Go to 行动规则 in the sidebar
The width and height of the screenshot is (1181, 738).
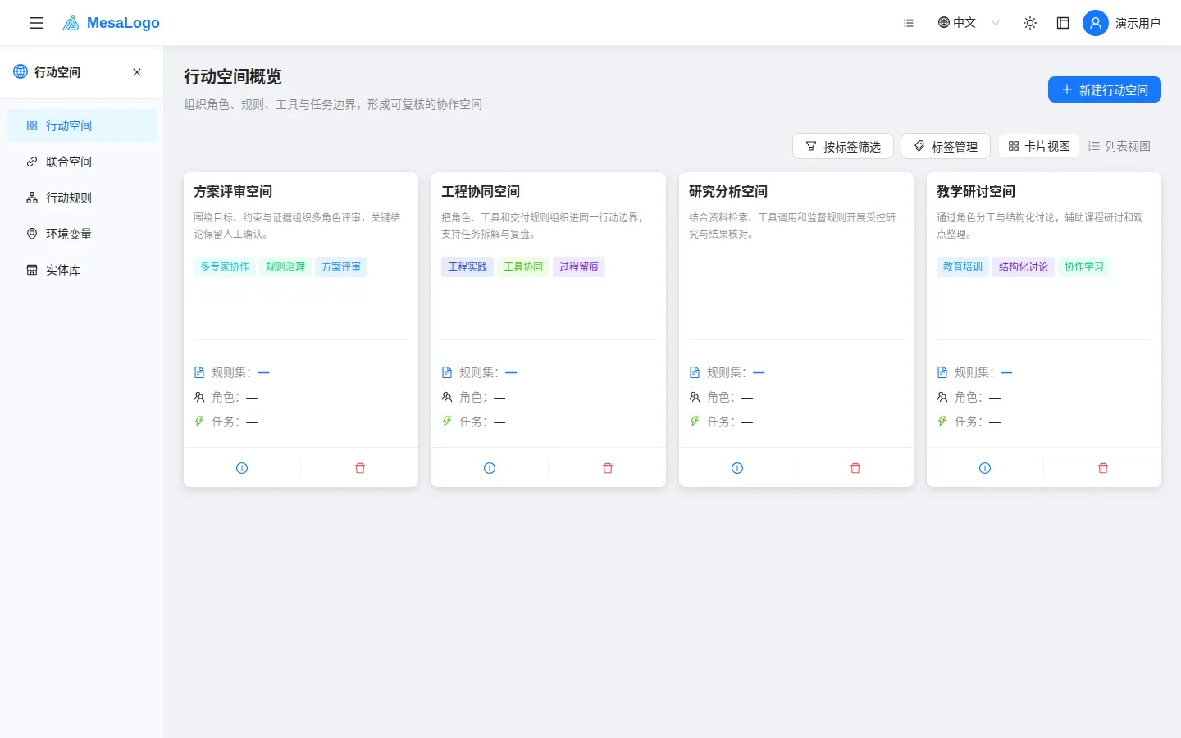[x=81, y=198]
